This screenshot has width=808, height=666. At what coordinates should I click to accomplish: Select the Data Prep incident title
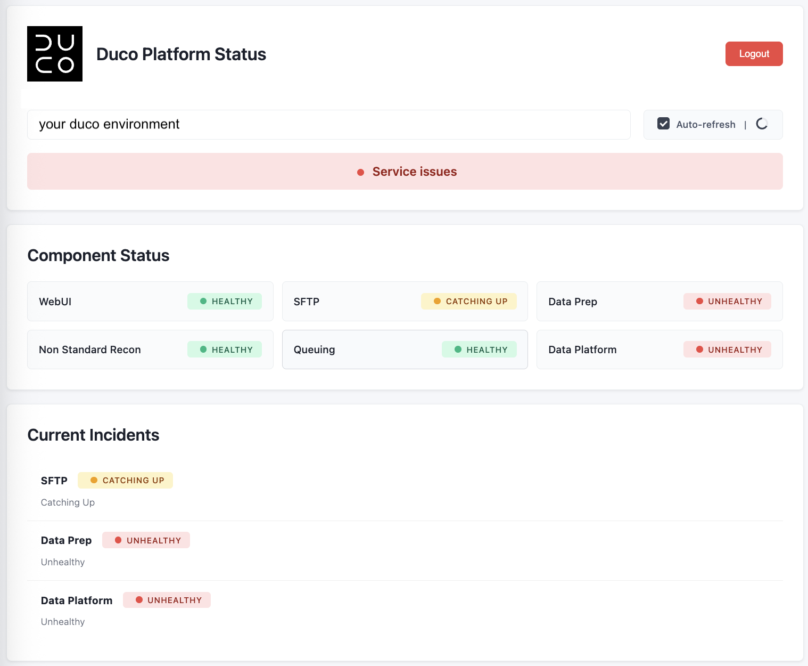click(x=67, y=540)
